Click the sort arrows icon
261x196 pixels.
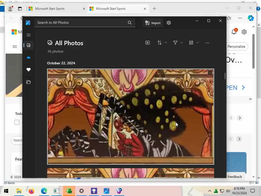(160, 43)
